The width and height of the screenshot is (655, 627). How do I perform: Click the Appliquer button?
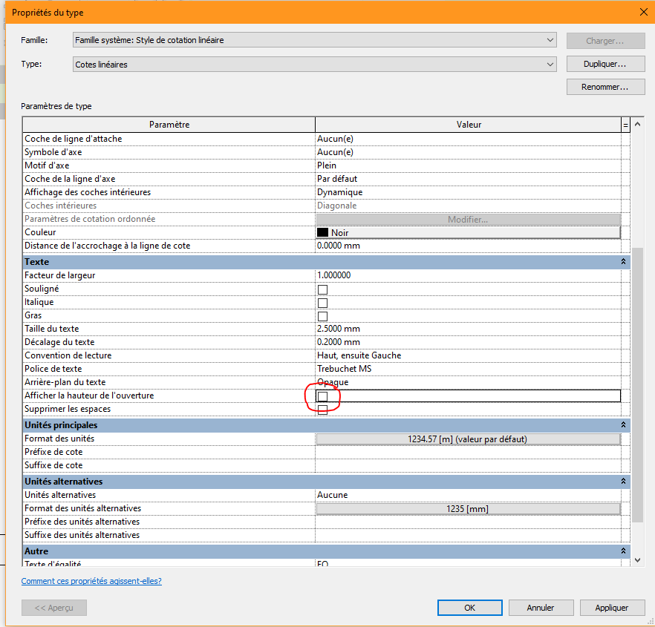[612, 607]
